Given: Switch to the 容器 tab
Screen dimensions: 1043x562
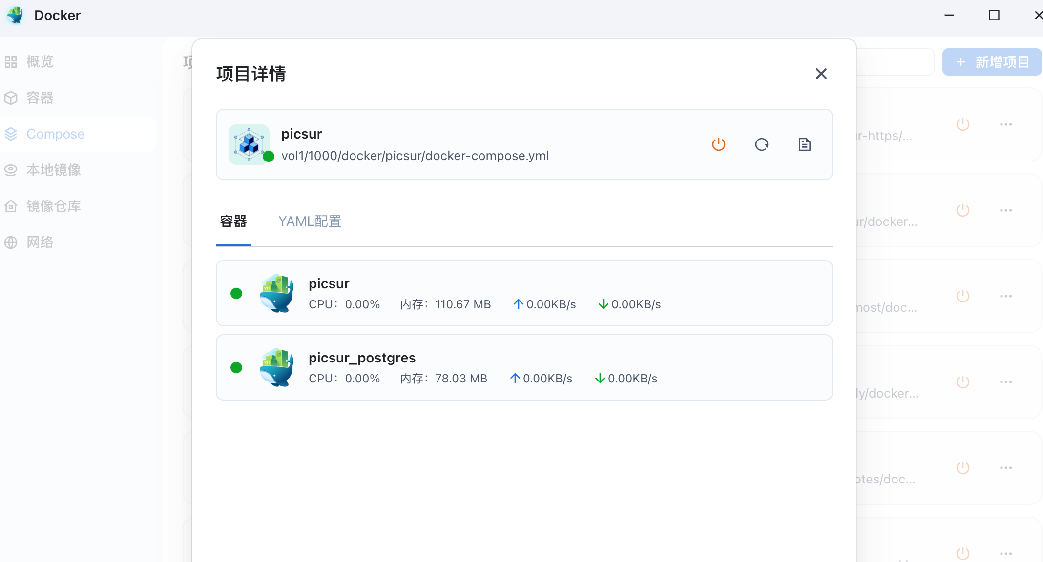Looking at the screenshot, I should [x=233, y=221].
